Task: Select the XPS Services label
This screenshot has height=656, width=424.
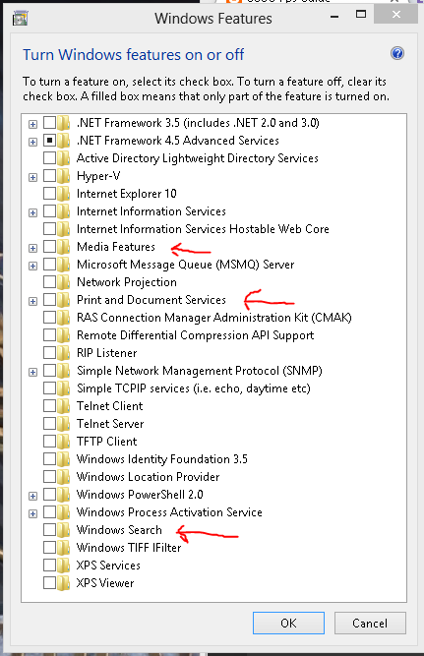Action: pos(108,566)
